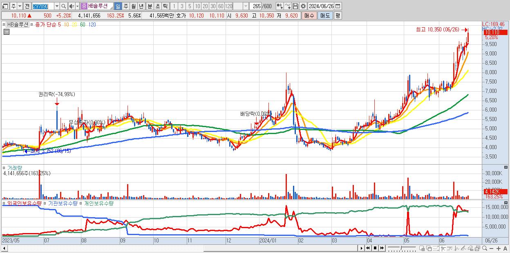Open the calendar date picker icon

point(338,6)
